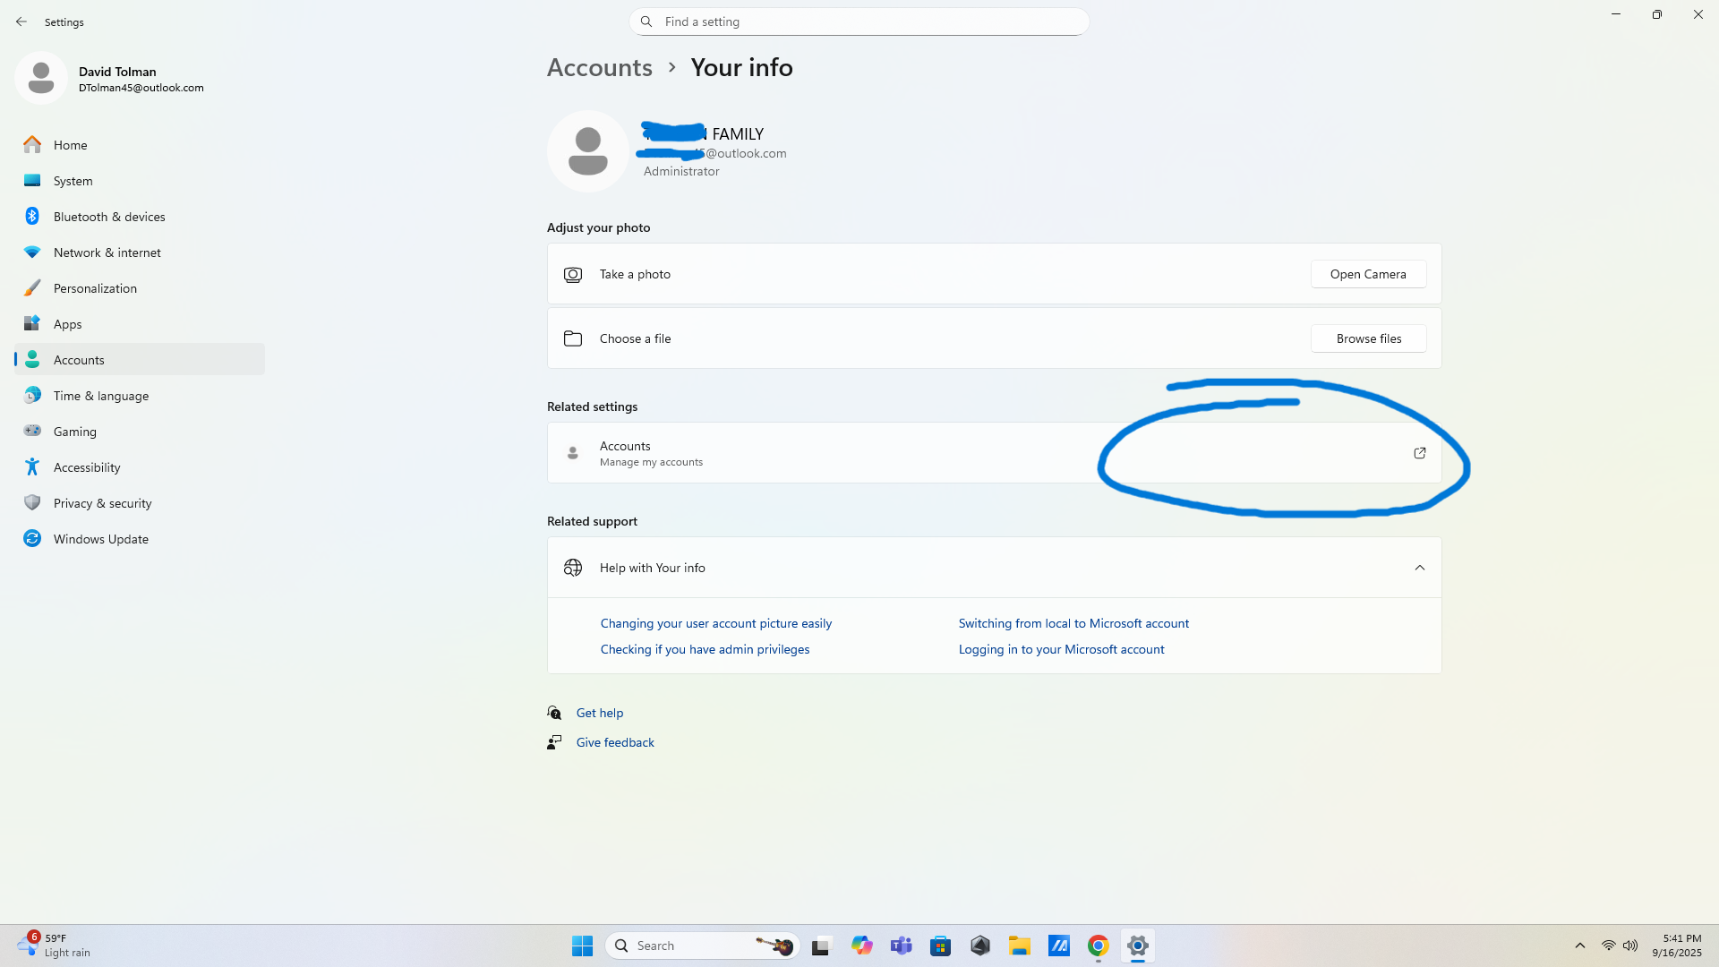Select Home in the sidebar navigation
The image size is (1719, 967).
pos(70,144)
